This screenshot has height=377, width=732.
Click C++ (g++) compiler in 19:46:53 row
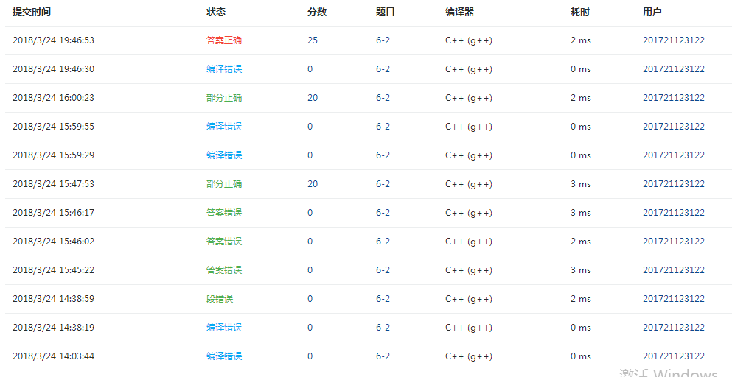[x=469, y=40]
